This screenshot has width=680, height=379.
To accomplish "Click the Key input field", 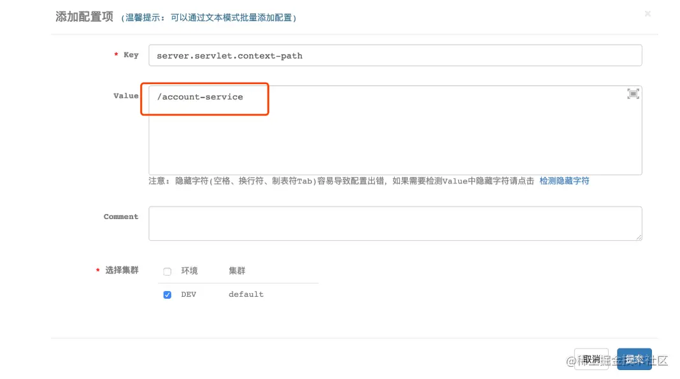I will 395,55.
